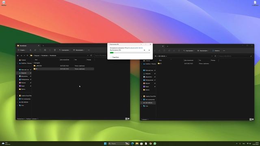Open Google Chrome from the taskbar
Viewport: 260px width, 146px height.
(x=150, y=144)
